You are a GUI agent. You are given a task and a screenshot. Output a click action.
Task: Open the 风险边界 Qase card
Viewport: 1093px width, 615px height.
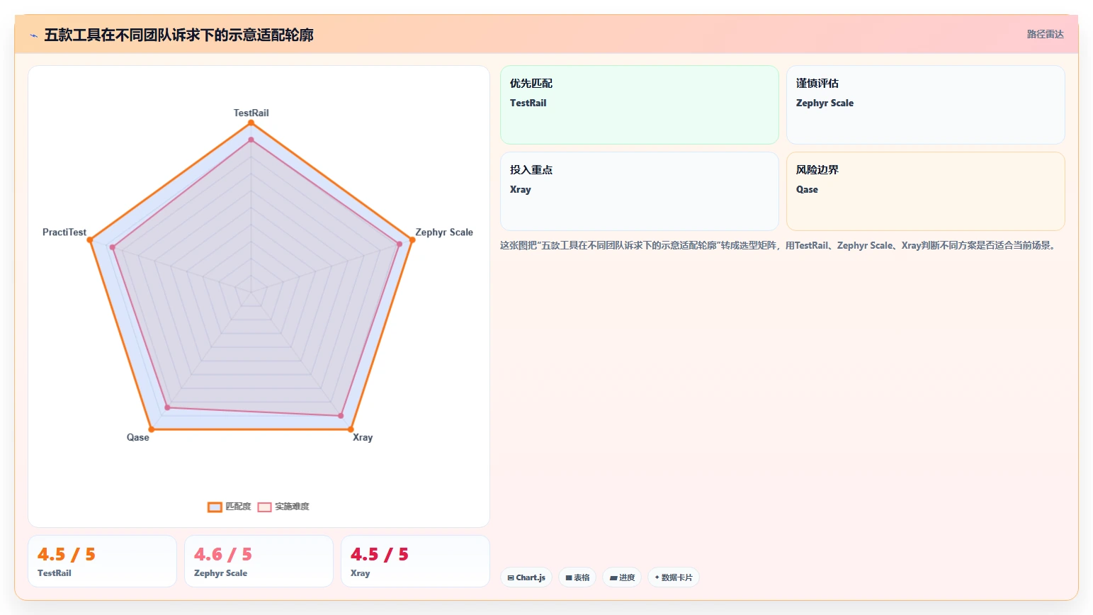(926, 191)
